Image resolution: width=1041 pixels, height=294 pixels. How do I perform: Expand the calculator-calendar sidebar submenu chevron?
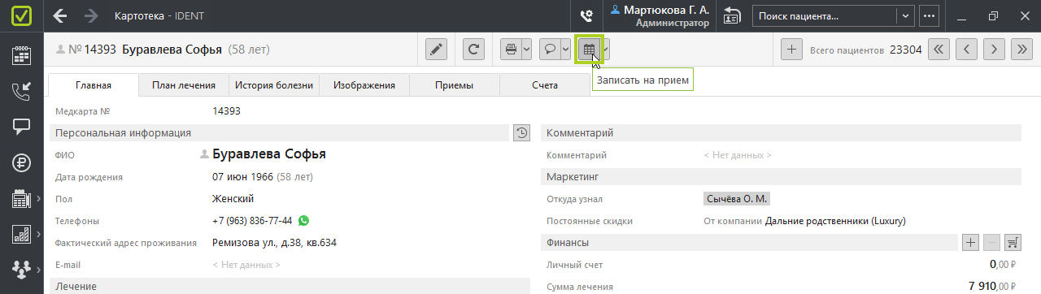38,198
